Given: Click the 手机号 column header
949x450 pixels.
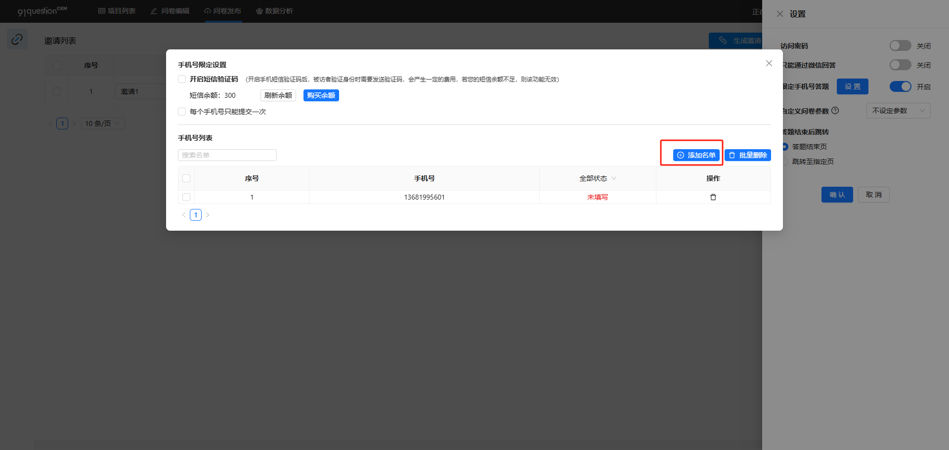Looking at the screenshot, I should [x=424, y=178].
